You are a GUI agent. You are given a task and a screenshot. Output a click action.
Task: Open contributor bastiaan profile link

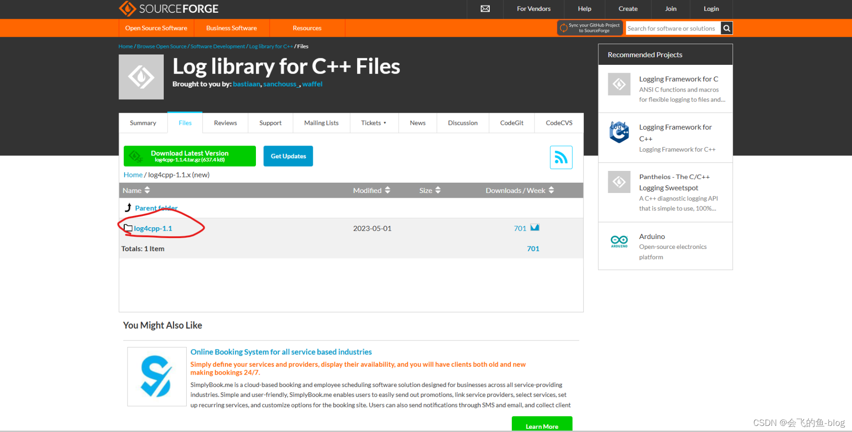click(247, 84)
